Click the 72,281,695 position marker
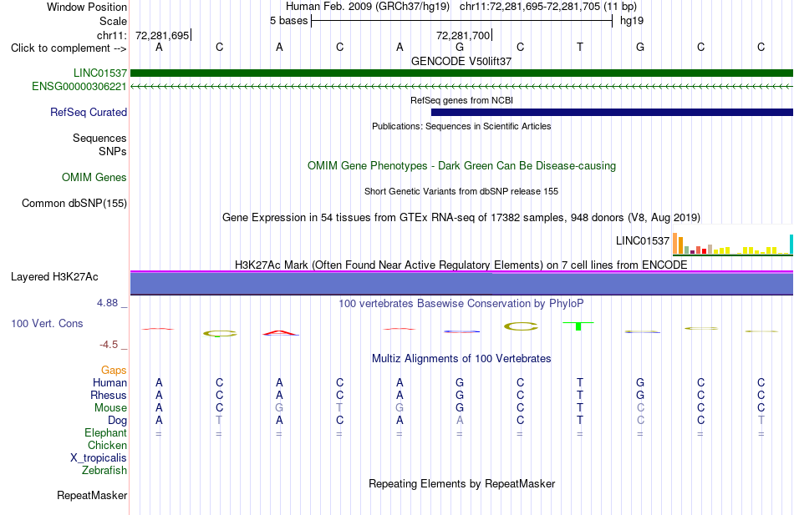This screenshot has height=515, width=794. (162, 35)
